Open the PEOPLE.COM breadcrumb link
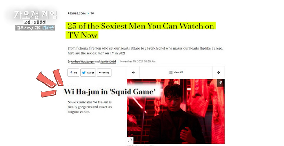This screenshot has width=284, height=146. click(76, 13)
